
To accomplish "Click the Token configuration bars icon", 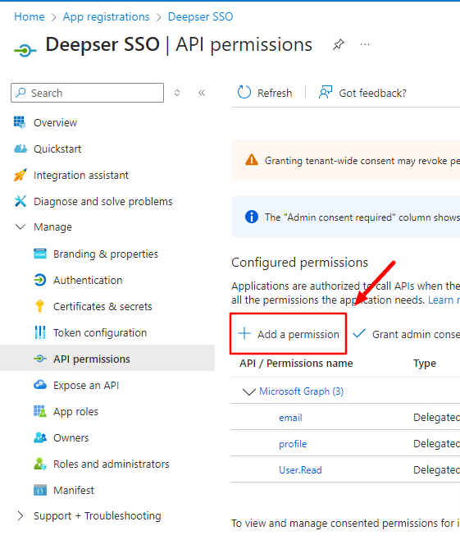I will point(40,332).
